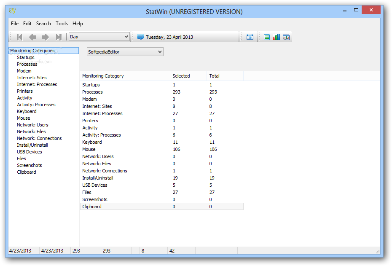The height and width of the screenshot is (266, 392).
Task: Select the Install/Uninstall table row
Action: [x=162, y=178]
